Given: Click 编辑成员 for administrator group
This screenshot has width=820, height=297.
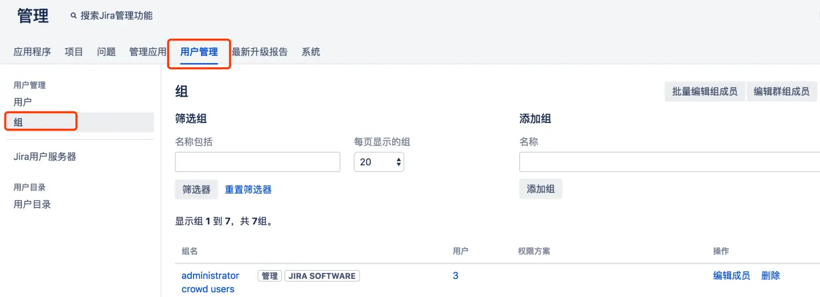Looking at the screenshot, I should 731,276.
